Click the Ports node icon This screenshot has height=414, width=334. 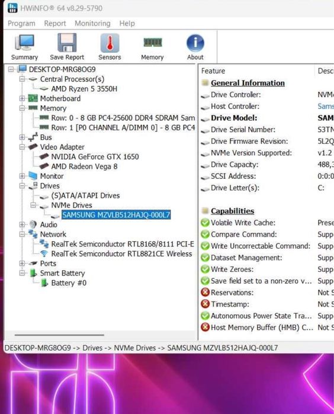[33, 263]
